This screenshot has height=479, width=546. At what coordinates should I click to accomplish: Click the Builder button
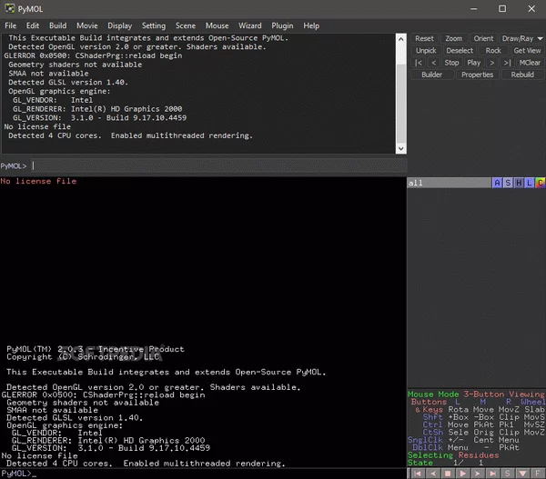(431, 75)
